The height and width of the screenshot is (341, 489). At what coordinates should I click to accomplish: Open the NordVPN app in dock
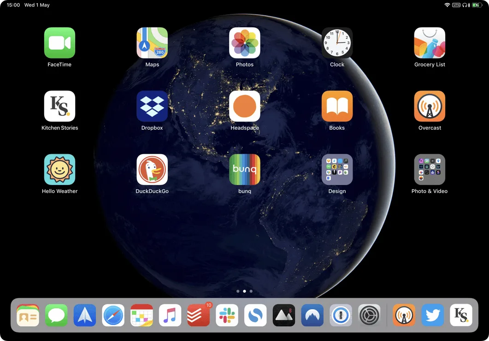click(312, 315)
